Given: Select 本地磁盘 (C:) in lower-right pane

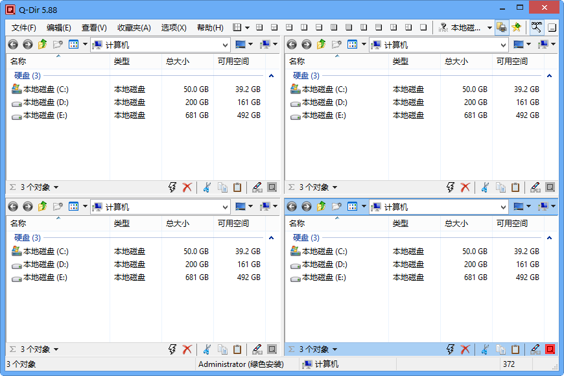Looking at the screenshot, I should pyautogui.click(x=324, y=251).
